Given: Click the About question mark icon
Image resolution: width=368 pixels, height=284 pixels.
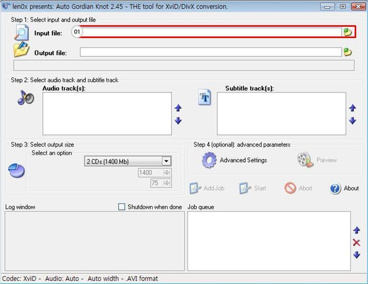Looking at the screenshot, I should pos(335,188).
